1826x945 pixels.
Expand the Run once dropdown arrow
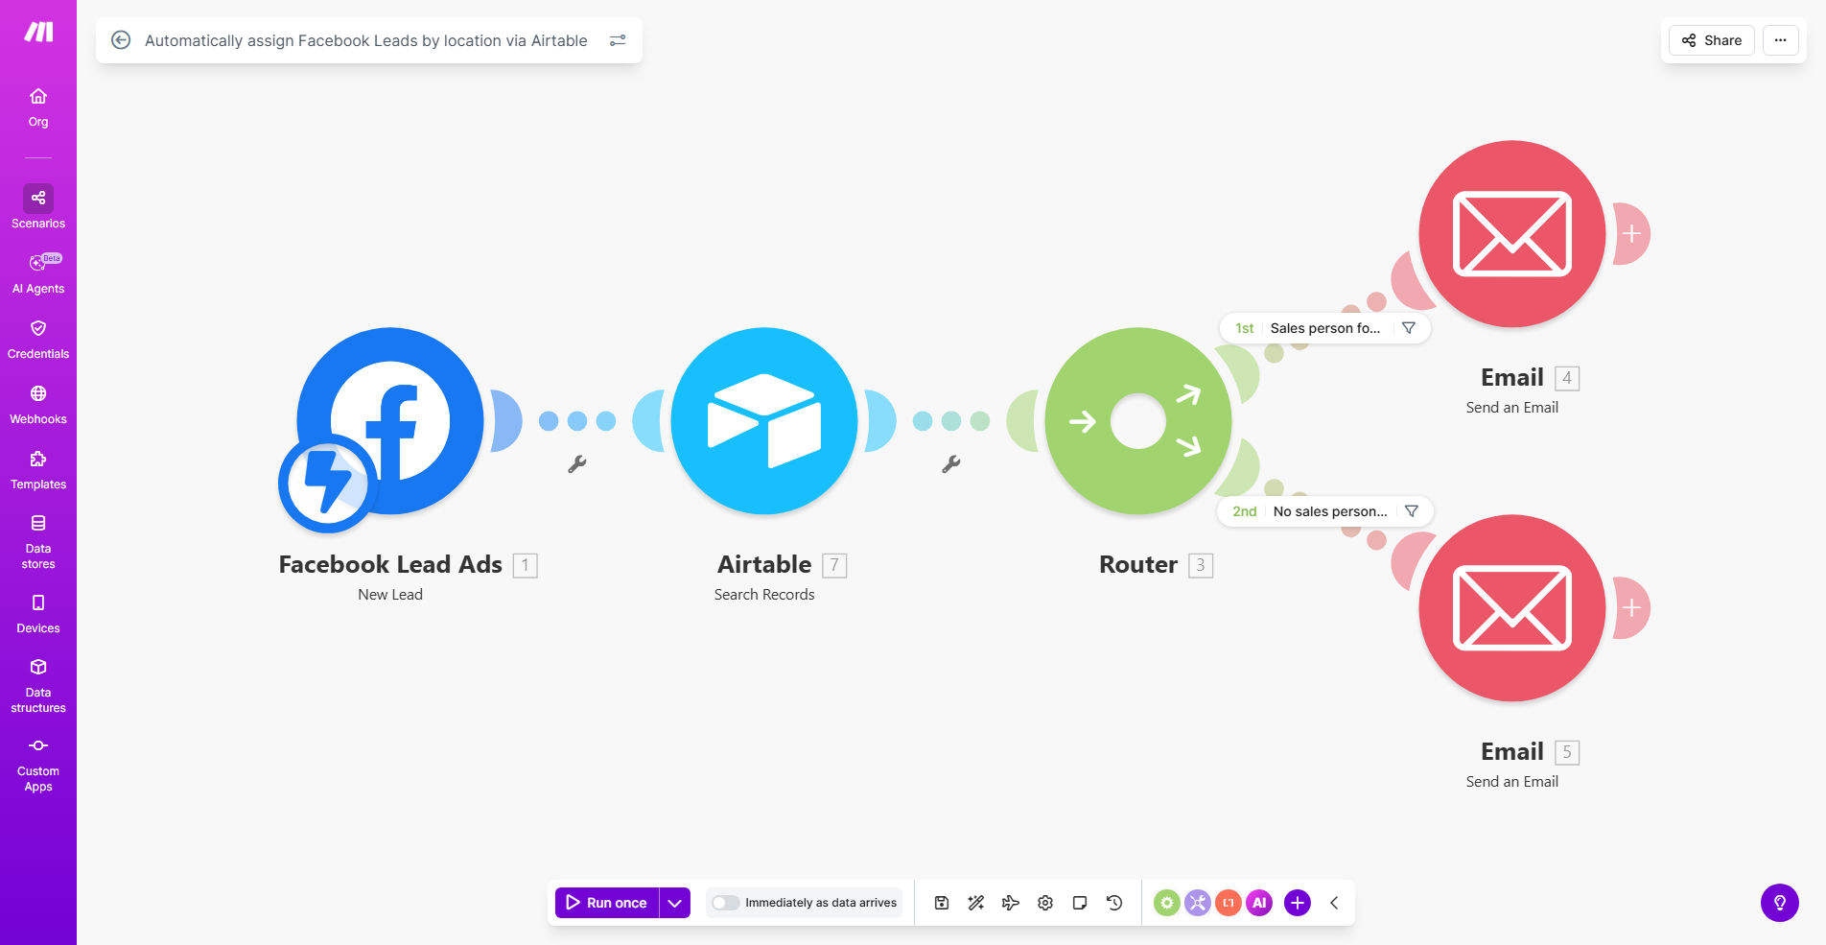tap(675, 903)
